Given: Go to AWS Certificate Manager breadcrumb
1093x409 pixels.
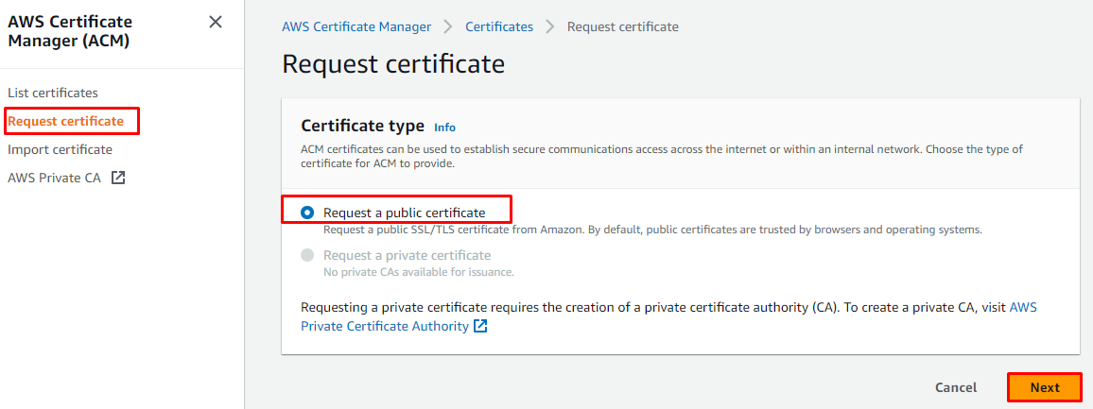Looking at the screenshot, I should point(356,26).
